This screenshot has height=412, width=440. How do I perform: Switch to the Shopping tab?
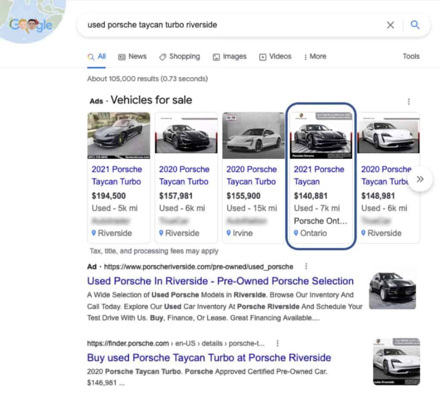pos(180,57)
